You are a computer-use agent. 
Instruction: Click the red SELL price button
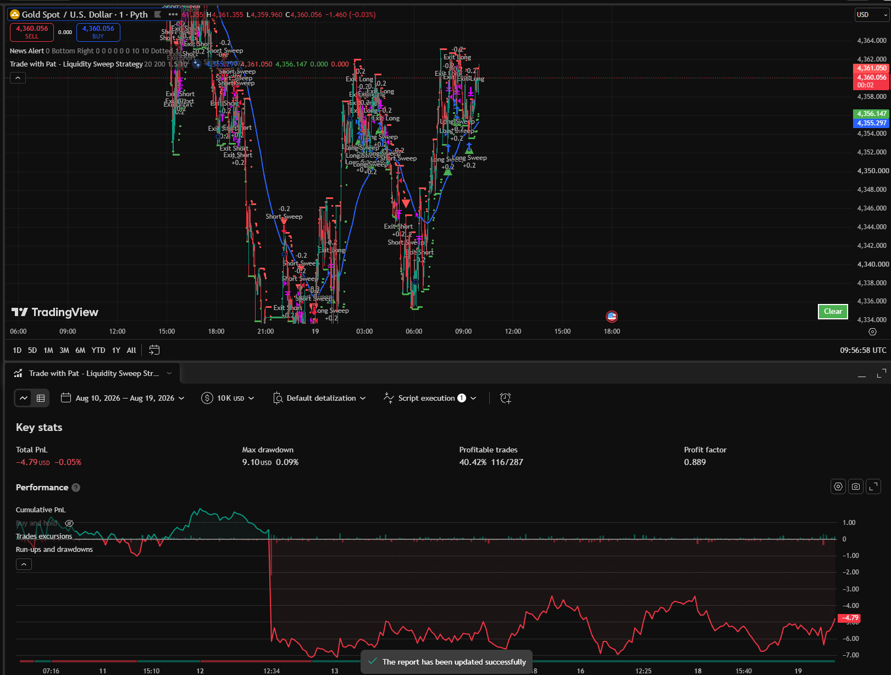32,32
